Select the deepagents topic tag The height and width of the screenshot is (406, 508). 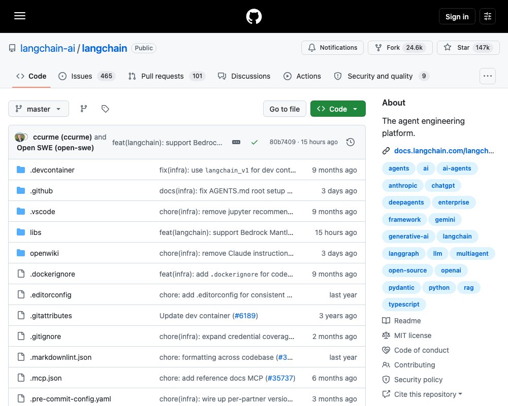click(406, 202)
